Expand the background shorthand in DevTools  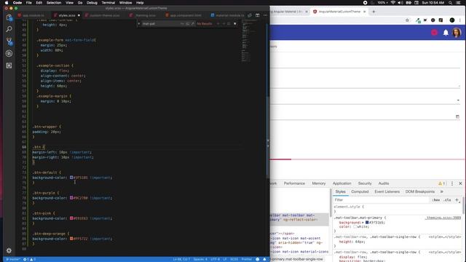point(363,223)
